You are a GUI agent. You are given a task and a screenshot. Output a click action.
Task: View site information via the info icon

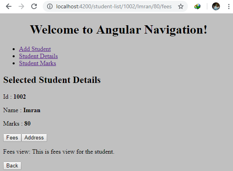click(50, 6)
